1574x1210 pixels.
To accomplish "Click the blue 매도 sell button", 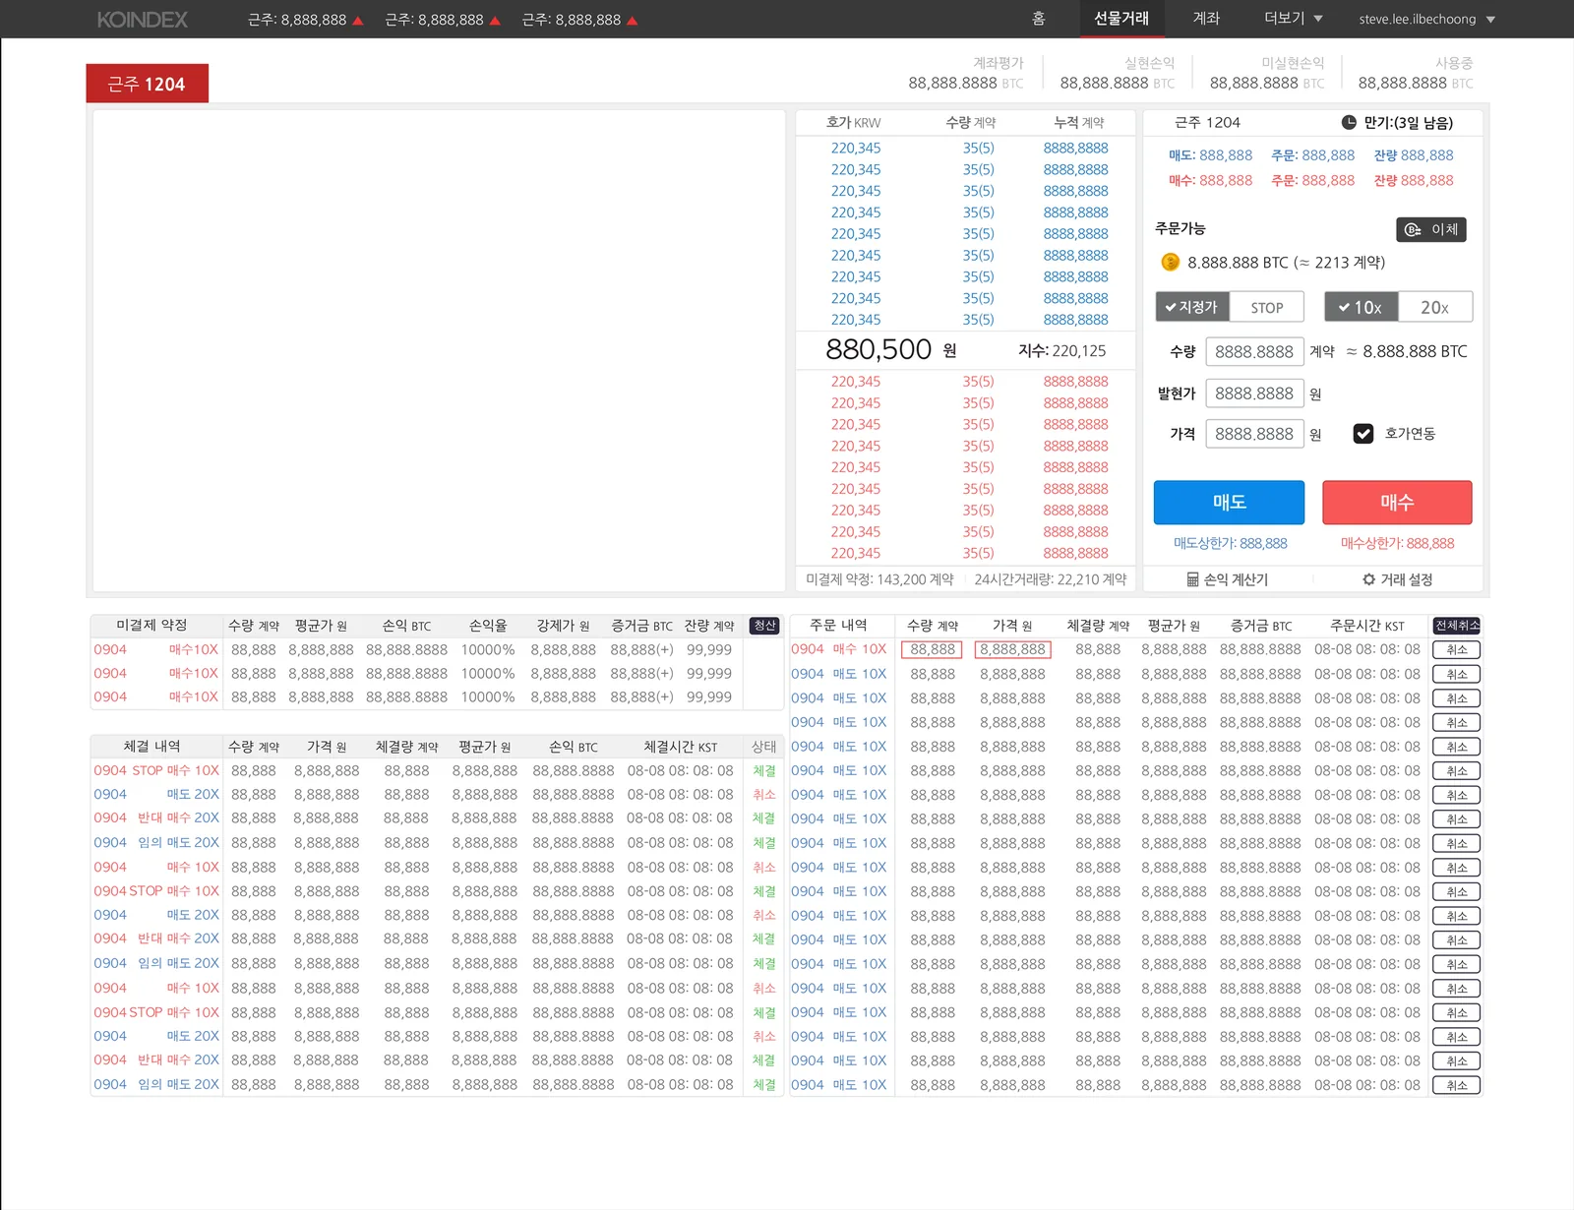I will click(x=1229, y=502).
